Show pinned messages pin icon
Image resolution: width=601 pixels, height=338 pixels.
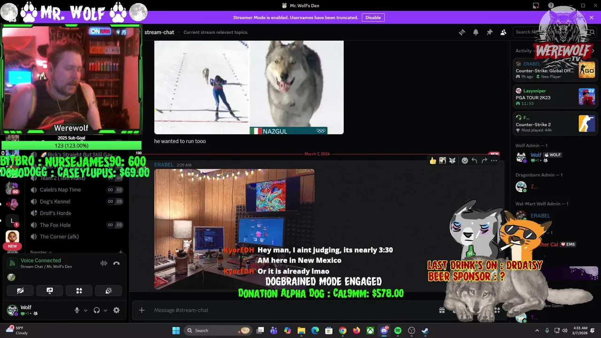coord(490,32)
